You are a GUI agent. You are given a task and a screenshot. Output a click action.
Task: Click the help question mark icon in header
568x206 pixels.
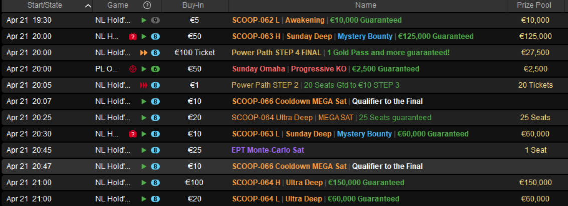point(147,5)
